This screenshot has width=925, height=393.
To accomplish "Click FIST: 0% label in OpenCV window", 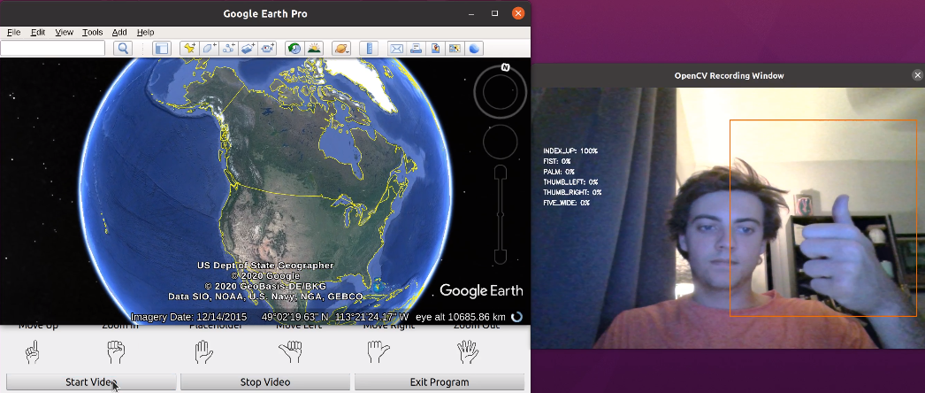I will 557,161.
